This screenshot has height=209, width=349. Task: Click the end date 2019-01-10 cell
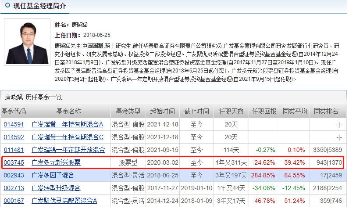196,188
